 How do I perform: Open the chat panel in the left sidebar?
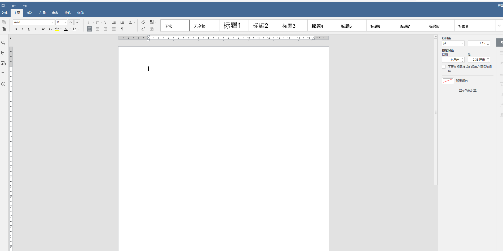point(3,63)
